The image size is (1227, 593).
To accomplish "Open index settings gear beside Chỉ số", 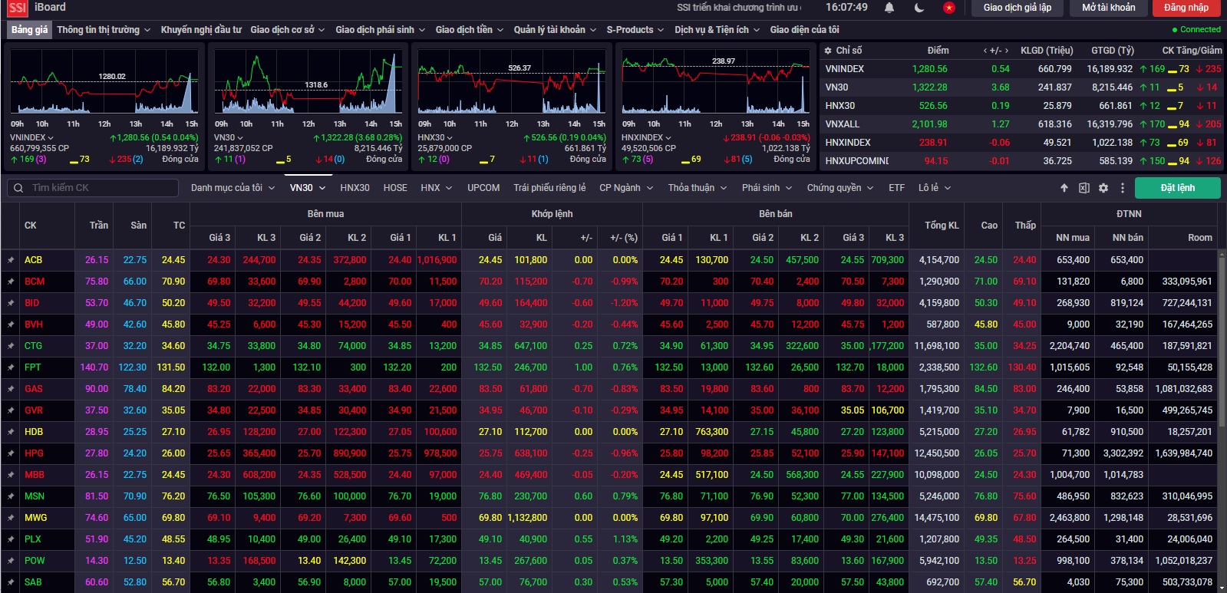I will (x=828, y=51).
